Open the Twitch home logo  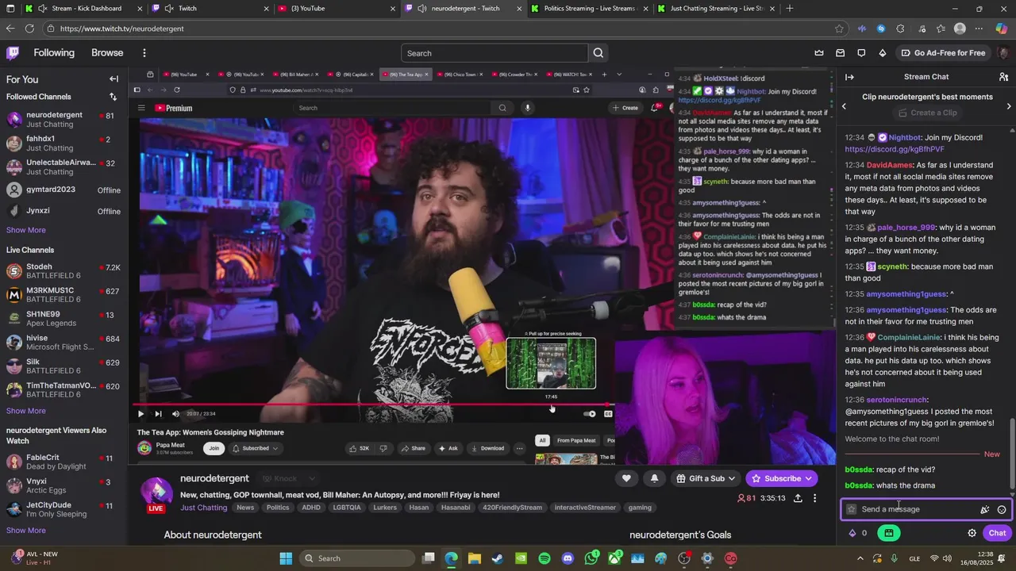pyautogui.click(x=13, y=53)
